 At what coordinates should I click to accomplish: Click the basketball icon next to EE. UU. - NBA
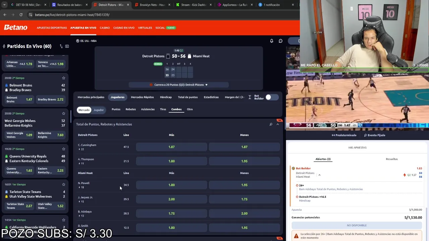(77, 41)
